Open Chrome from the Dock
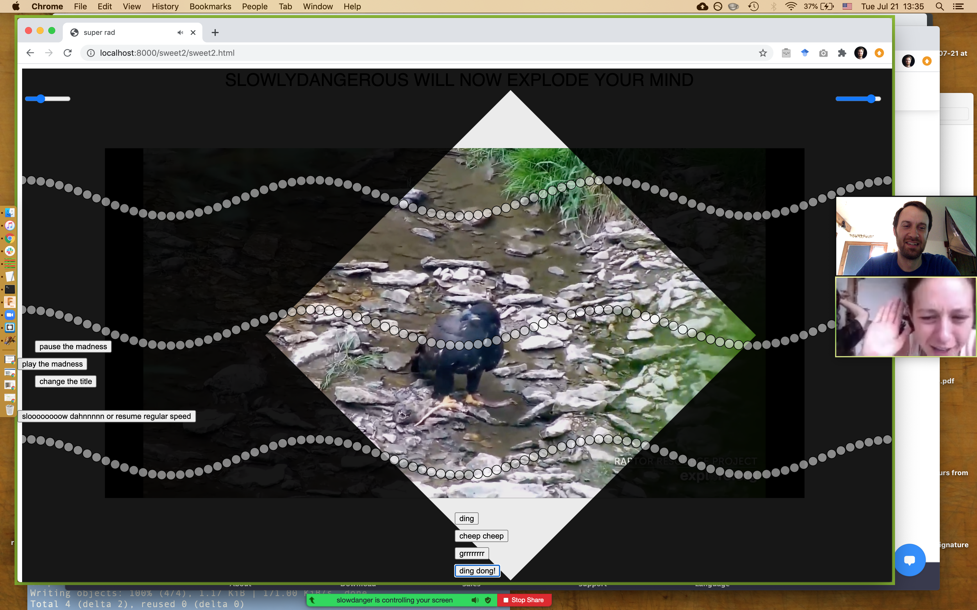977x610 pixels. [10, 238]
